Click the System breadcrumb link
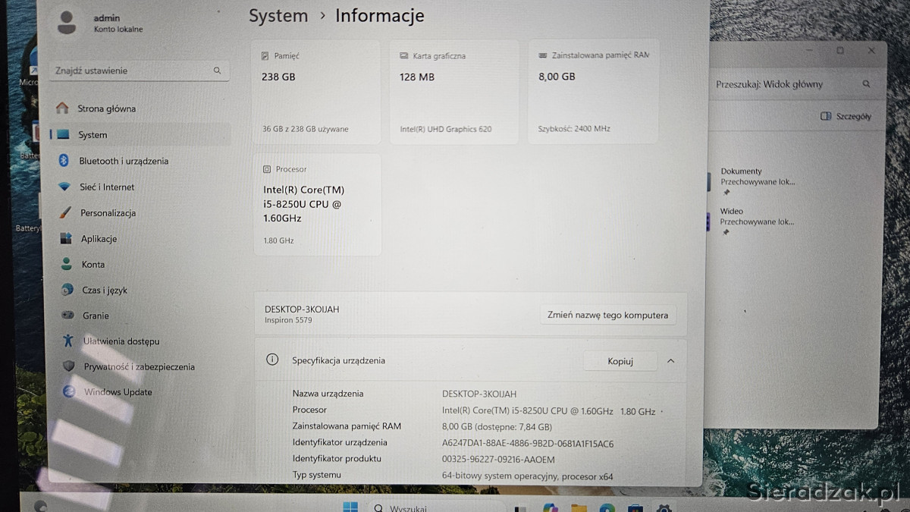The image size is (910, 512). [278, 16]
